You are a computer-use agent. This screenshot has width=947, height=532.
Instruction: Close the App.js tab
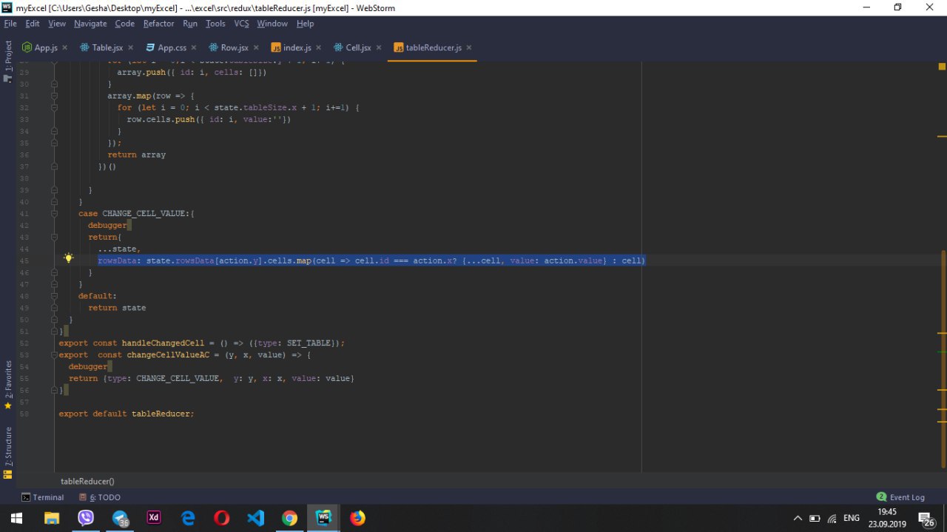[64, 47]
